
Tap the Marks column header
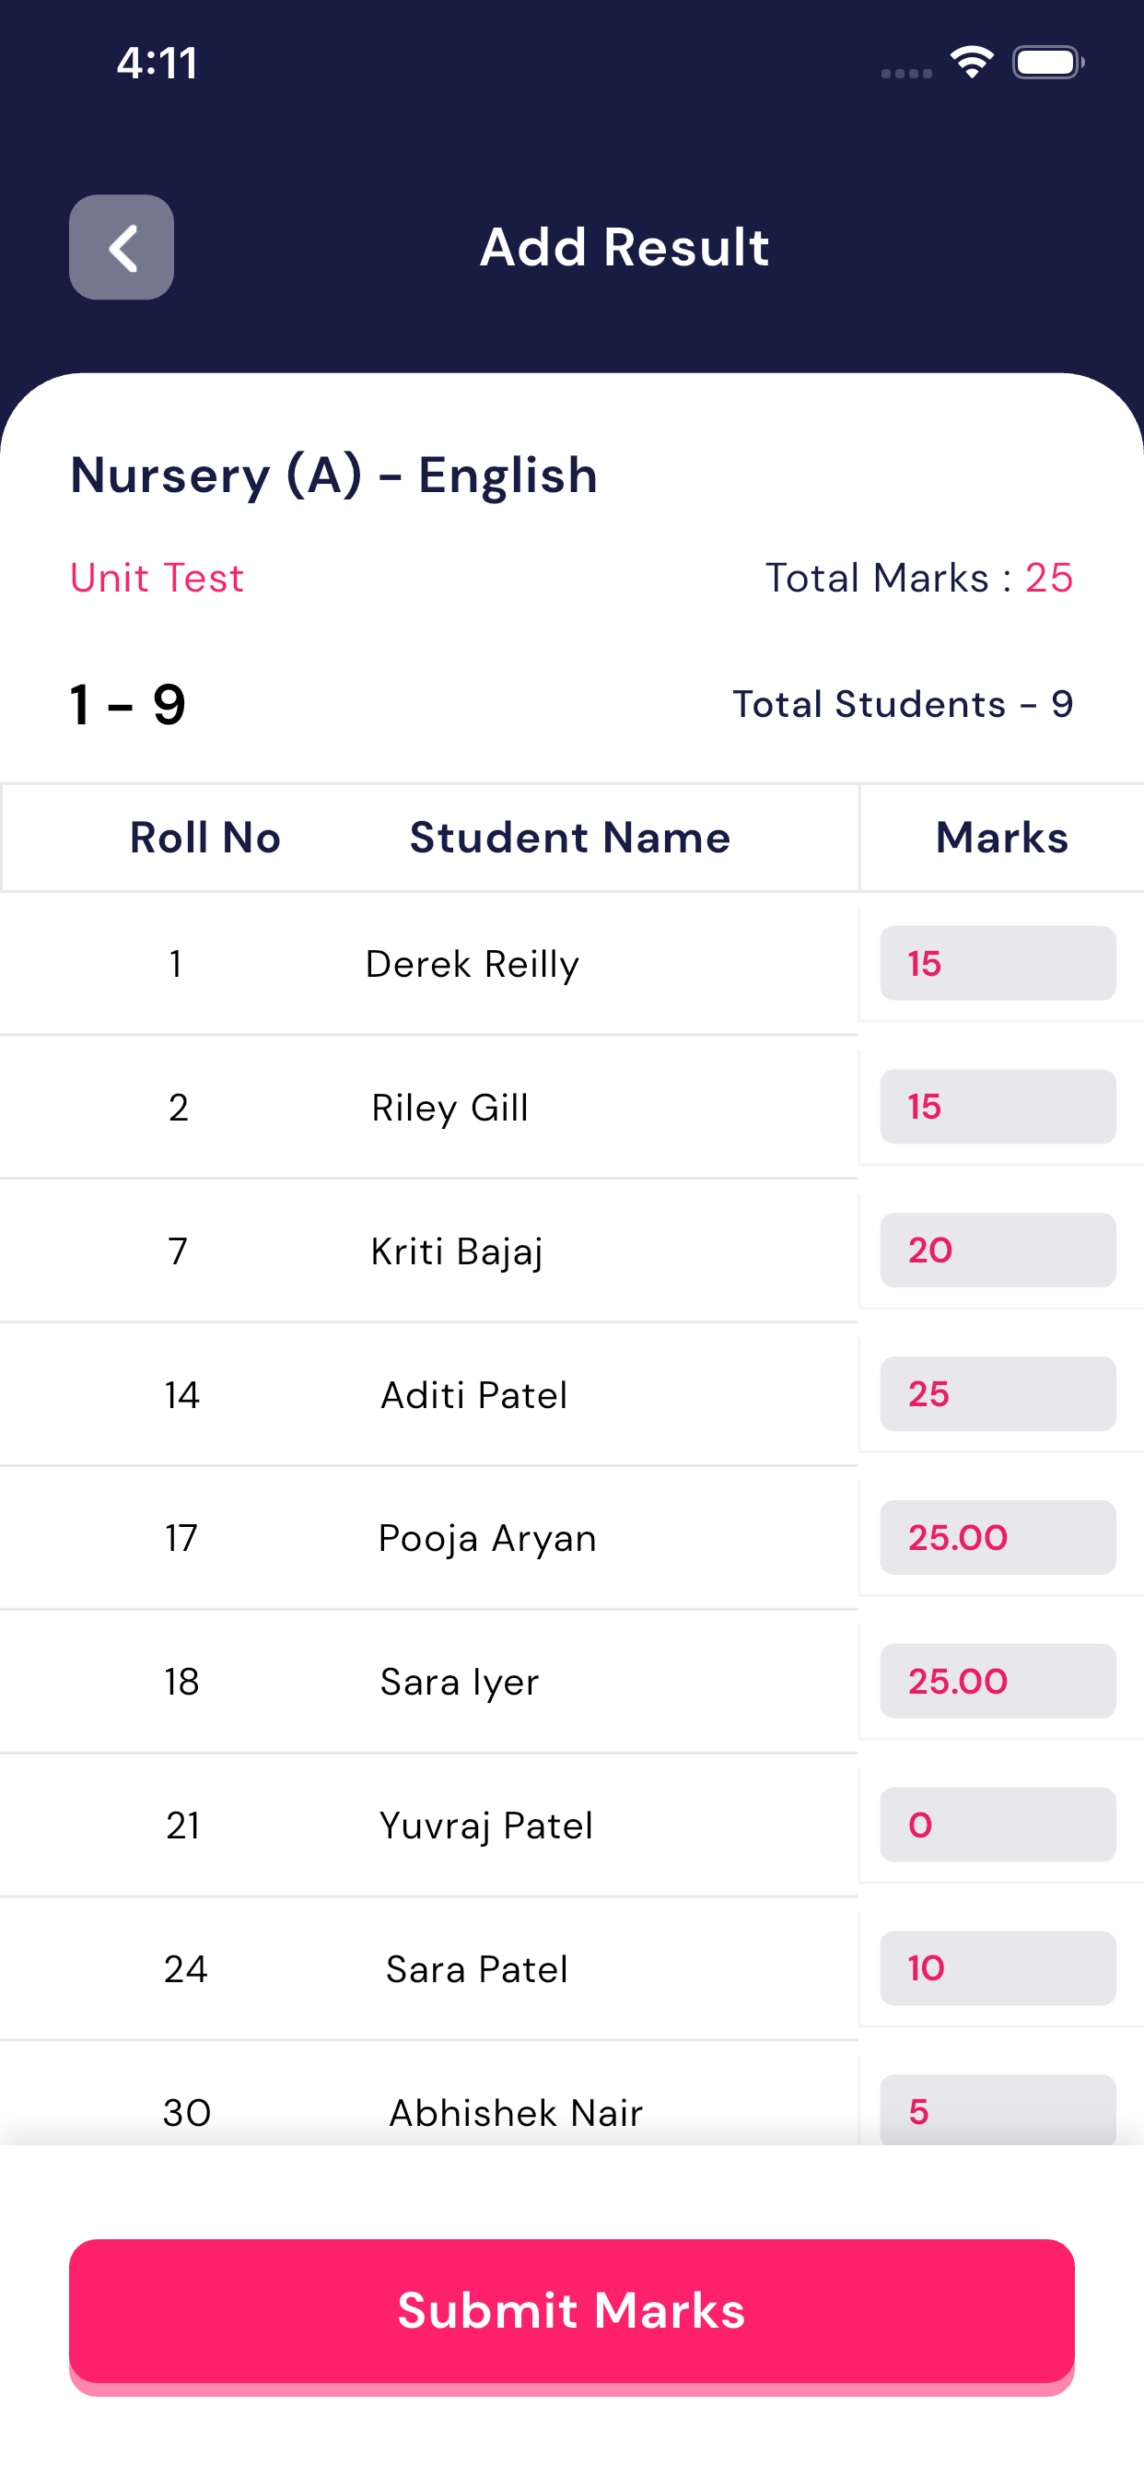(1002, 838)
